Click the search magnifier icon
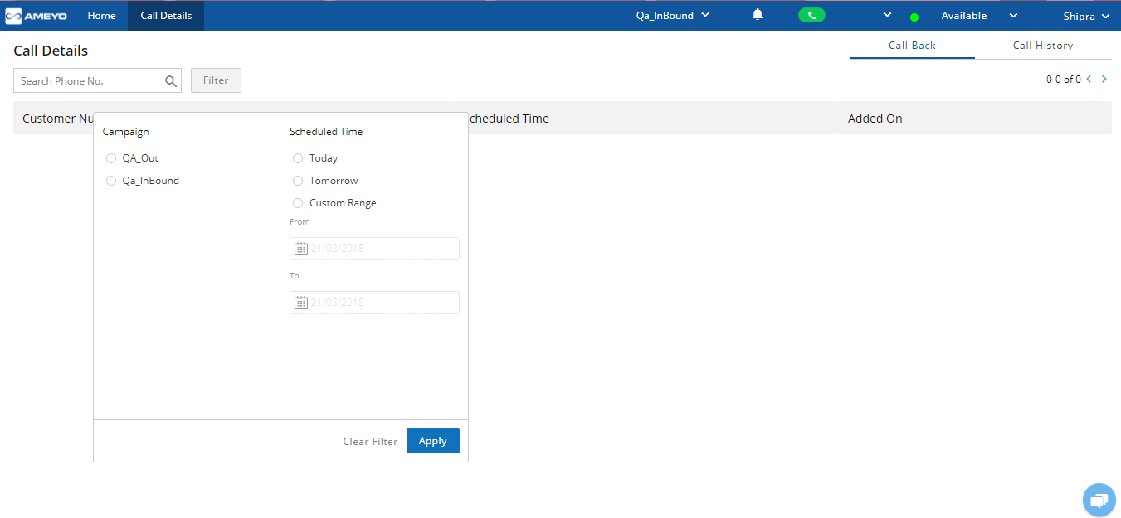Image resolution: width=1121 pixels, height=518 pixels. (x=171, y=80)
